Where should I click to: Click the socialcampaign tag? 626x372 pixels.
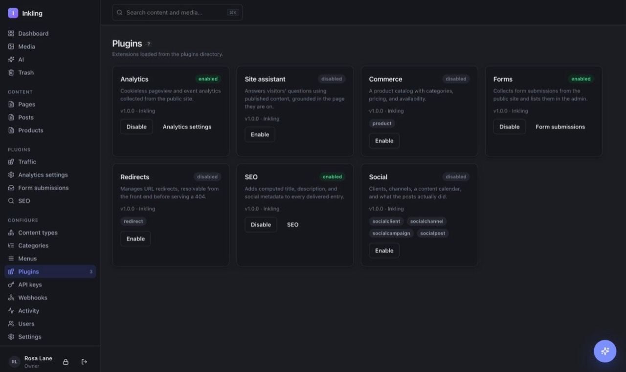pos(391,234)
